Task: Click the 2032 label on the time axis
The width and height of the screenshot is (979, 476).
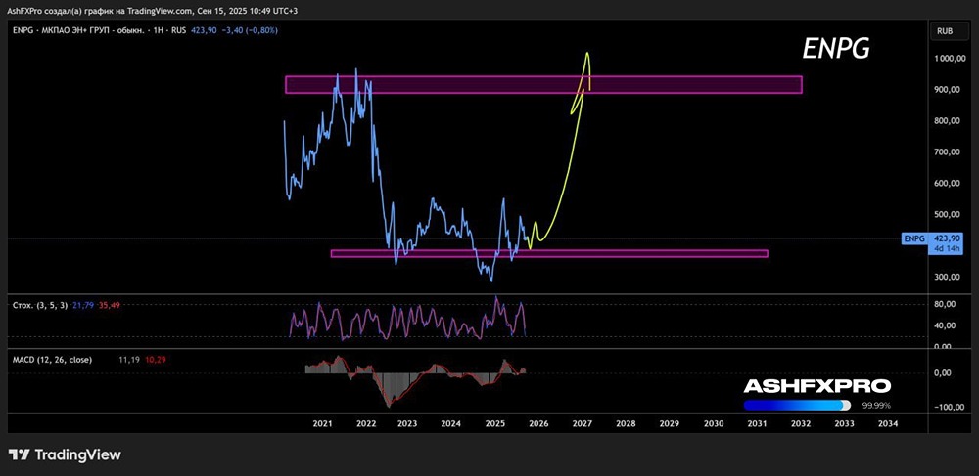Action: coord(801,423)
